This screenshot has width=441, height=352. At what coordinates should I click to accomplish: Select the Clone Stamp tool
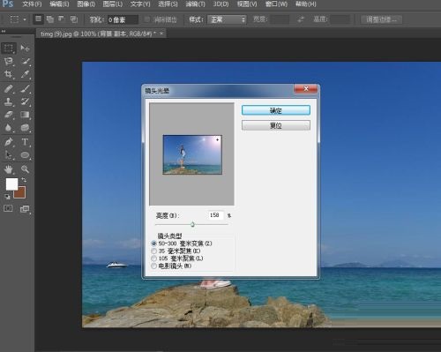pos(9,101)
